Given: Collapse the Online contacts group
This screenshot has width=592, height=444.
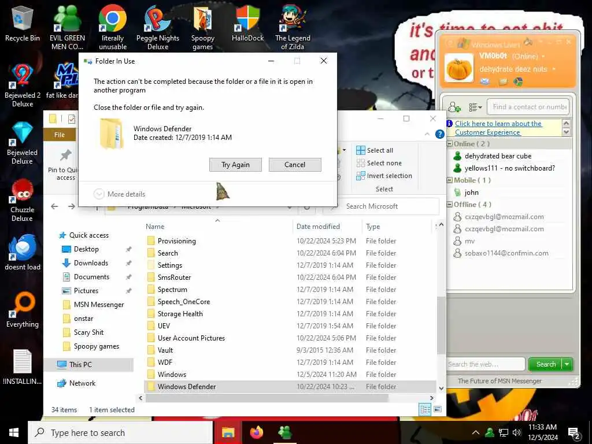Looking at the screenshot, I should click(x=450, y=144).
